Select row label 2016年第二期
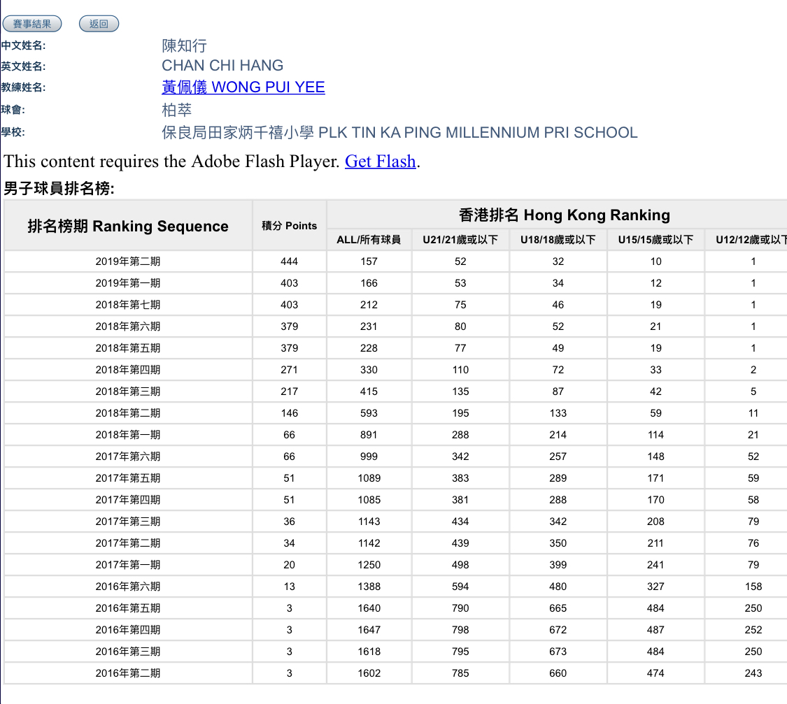 (128, 673)
